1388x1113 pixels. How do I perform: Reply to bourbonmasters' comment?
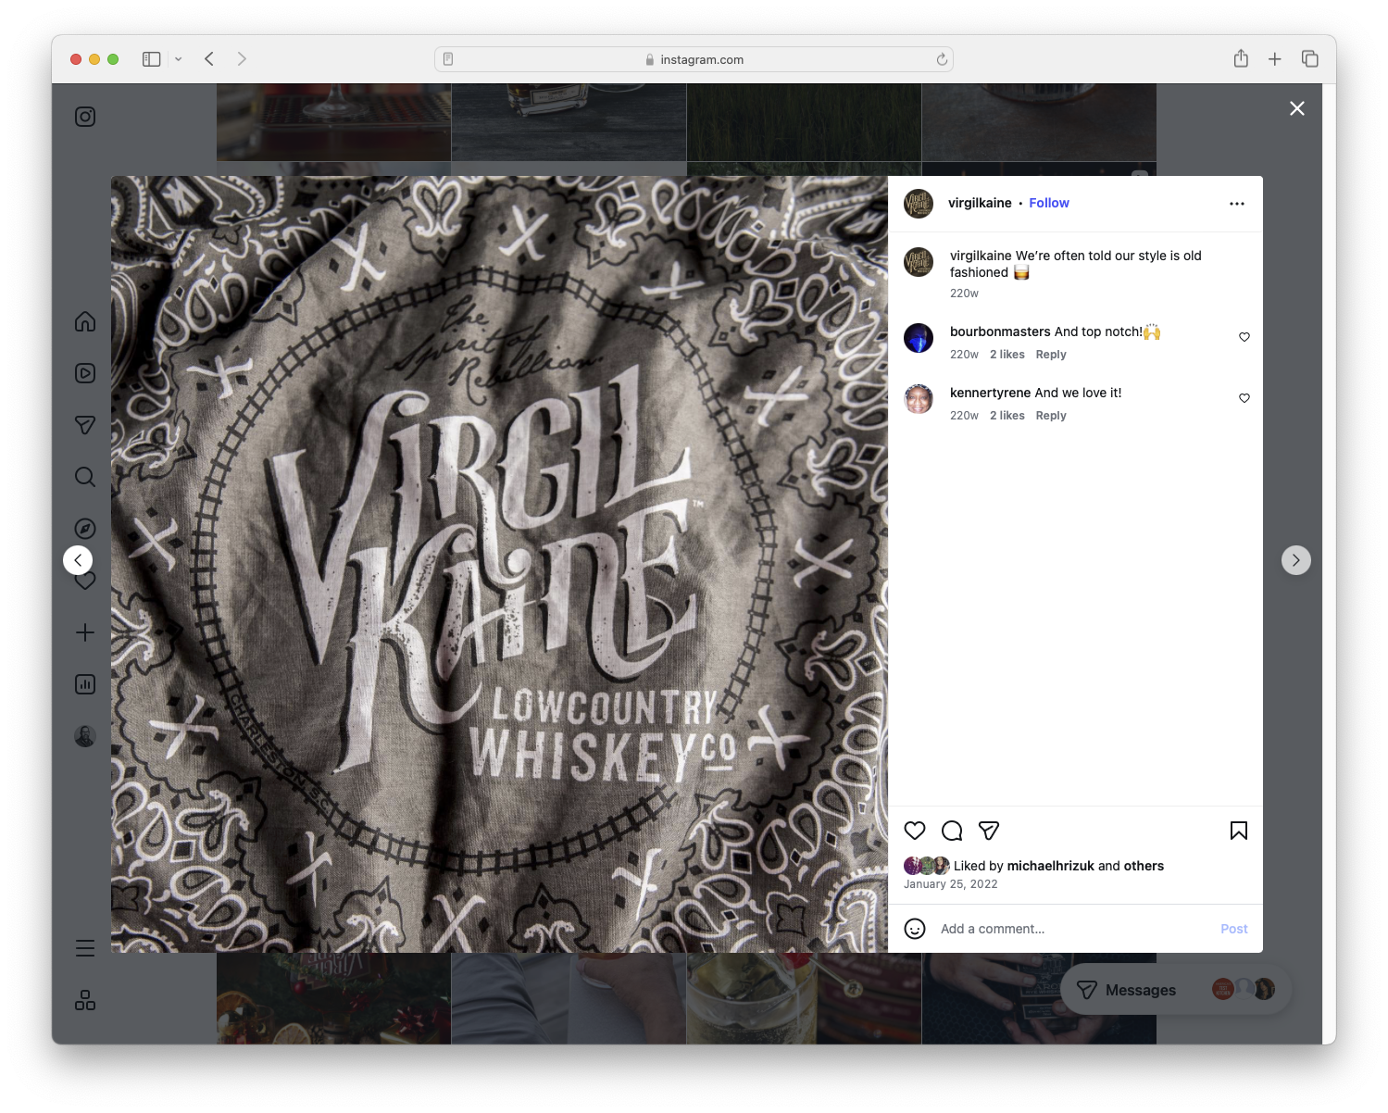pos(1050,354)
